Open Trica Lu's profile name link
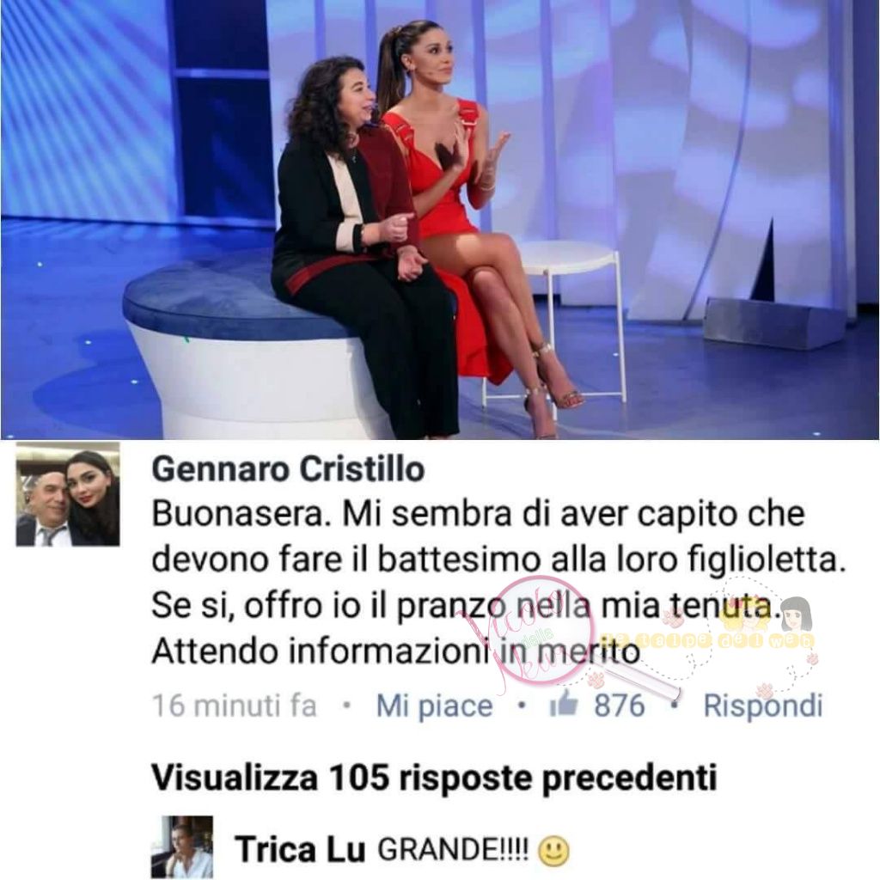 coord(300,849)
